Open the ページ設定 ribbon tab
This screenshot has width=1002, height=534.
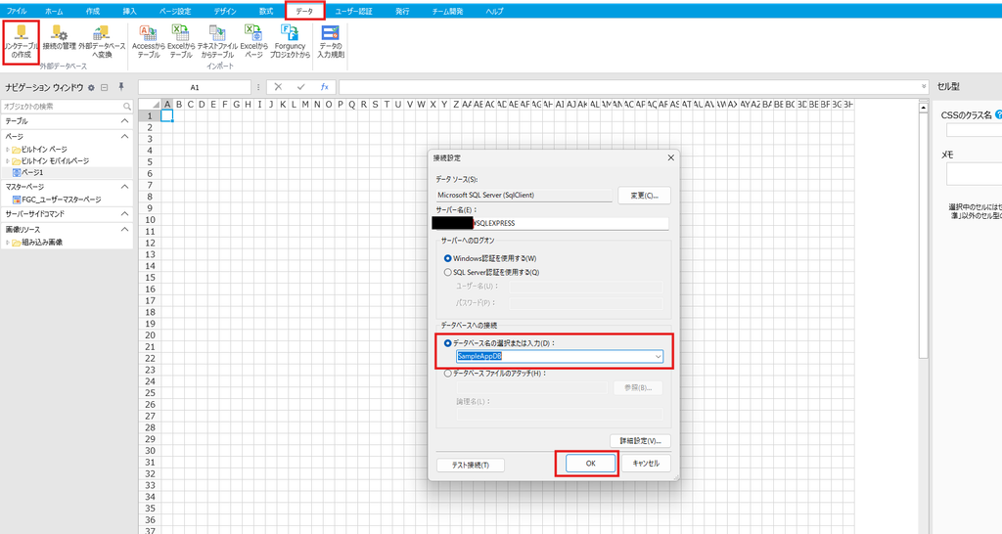(174, 11)
